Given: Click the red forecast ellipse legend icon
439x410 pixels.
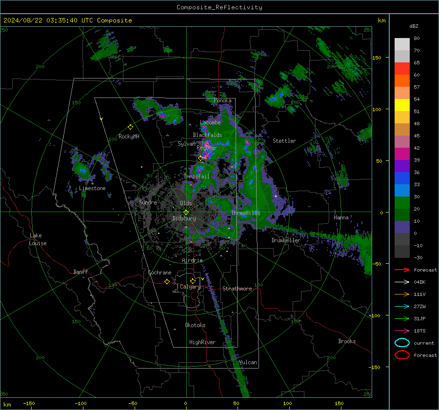Looking at the screenshot, I should tap(402, 355).
